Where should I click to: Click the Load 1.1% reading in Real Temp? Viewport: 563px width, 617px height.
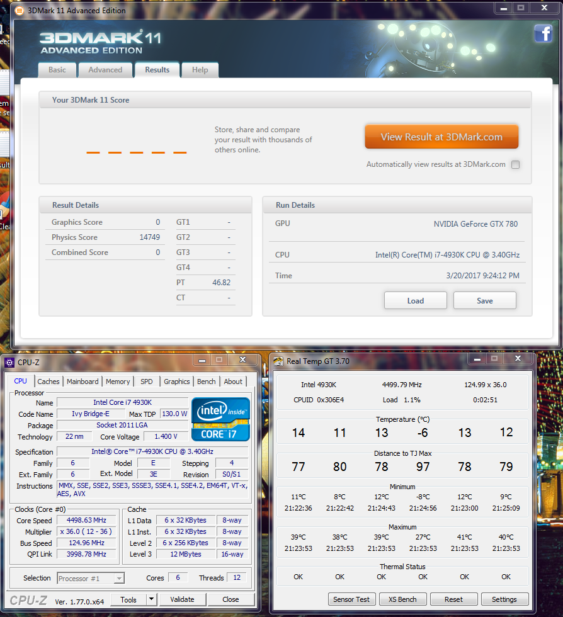402,400
